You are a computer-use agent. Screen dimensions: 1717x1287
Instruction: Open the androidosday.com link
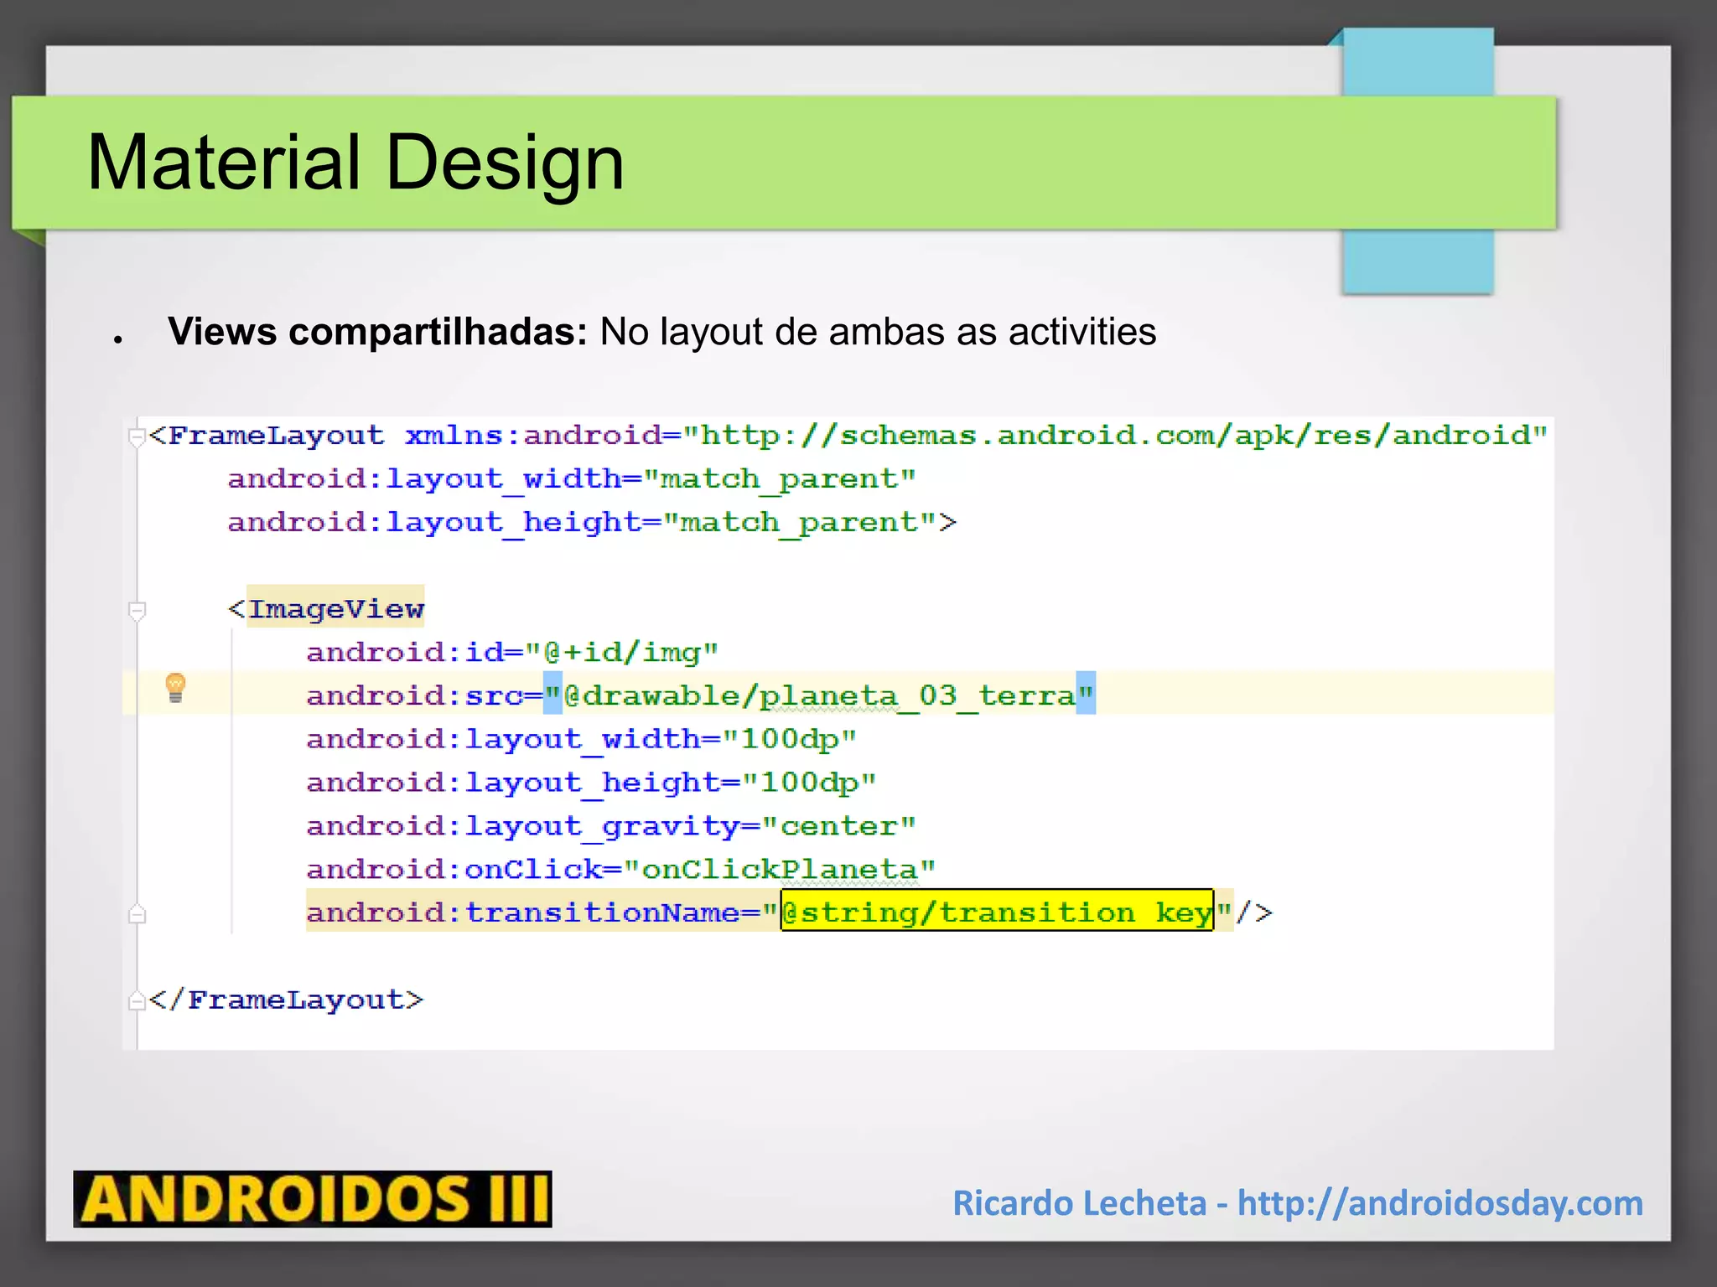click(x=1439, y=1203)
